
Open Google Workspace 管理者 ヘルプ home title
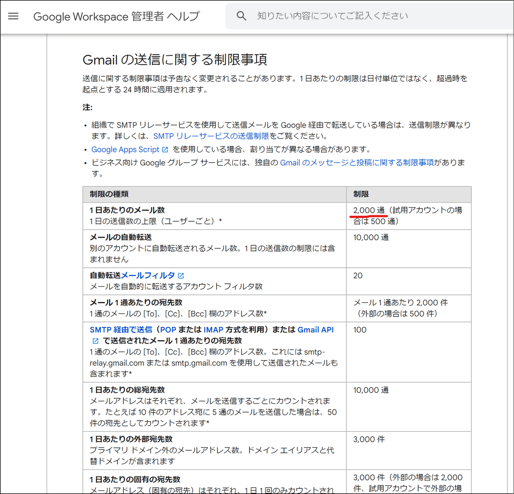pos(116,17)
